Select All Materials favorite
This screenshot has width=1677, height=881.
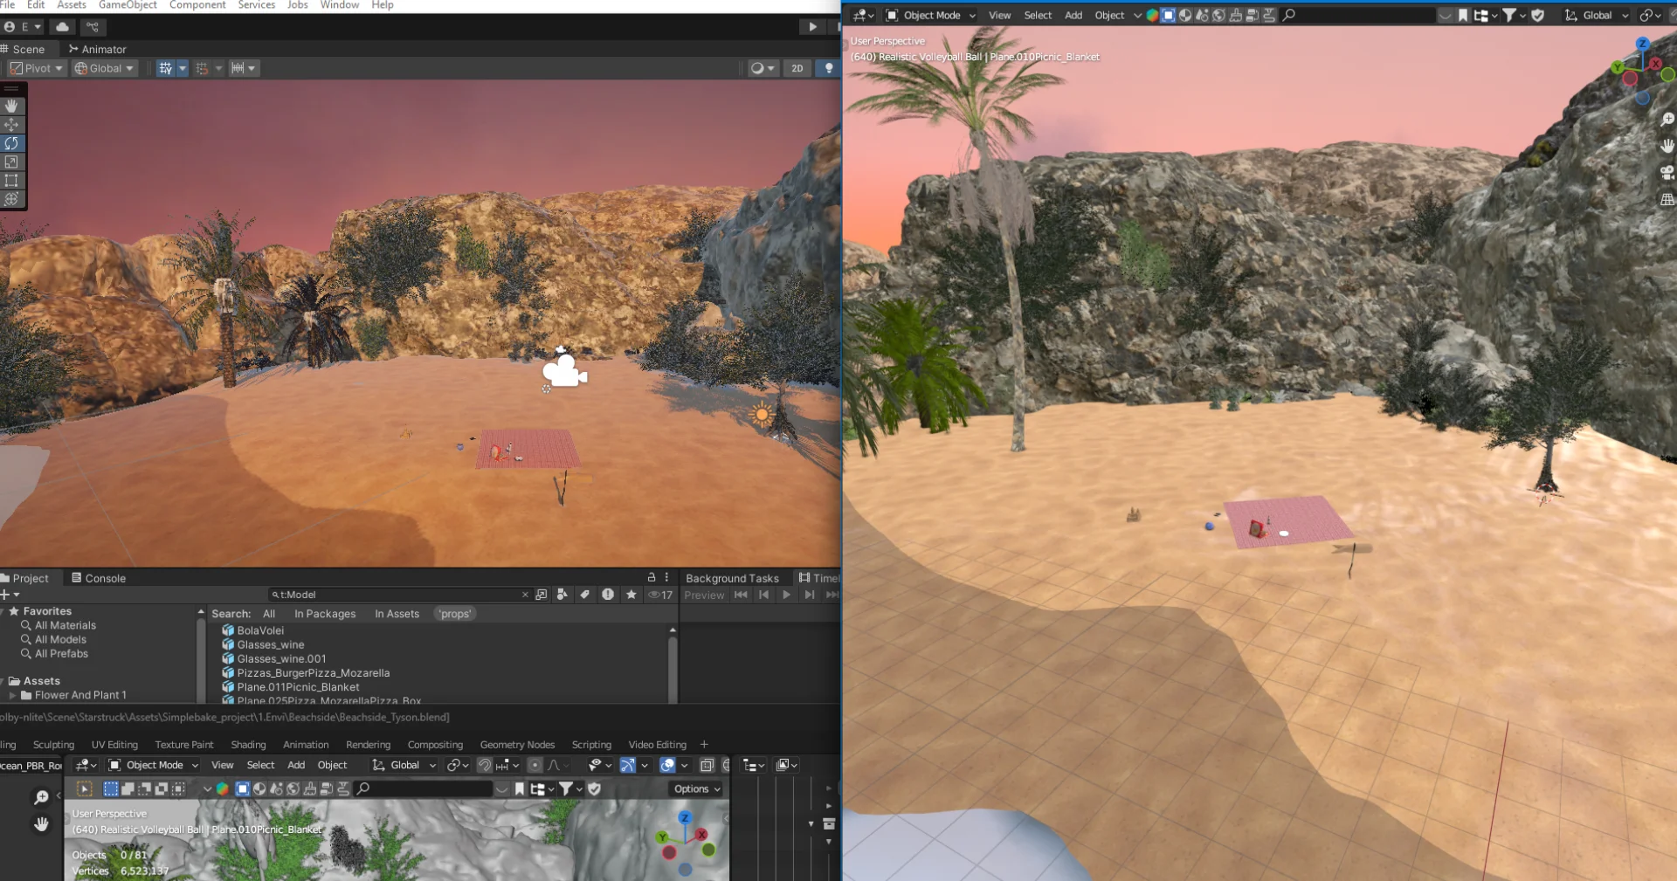click(66, 625)
